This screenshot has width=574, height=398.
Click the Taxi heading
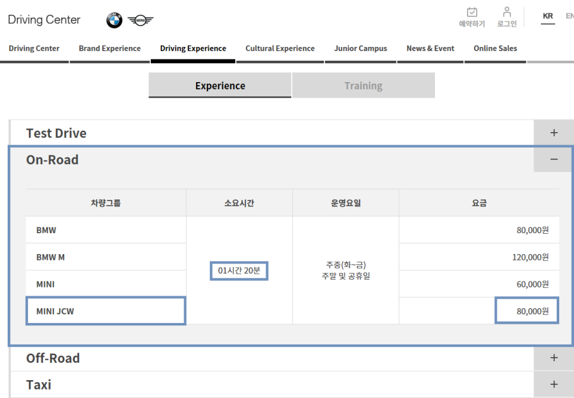pyautogui.click(x=39, y=385)
